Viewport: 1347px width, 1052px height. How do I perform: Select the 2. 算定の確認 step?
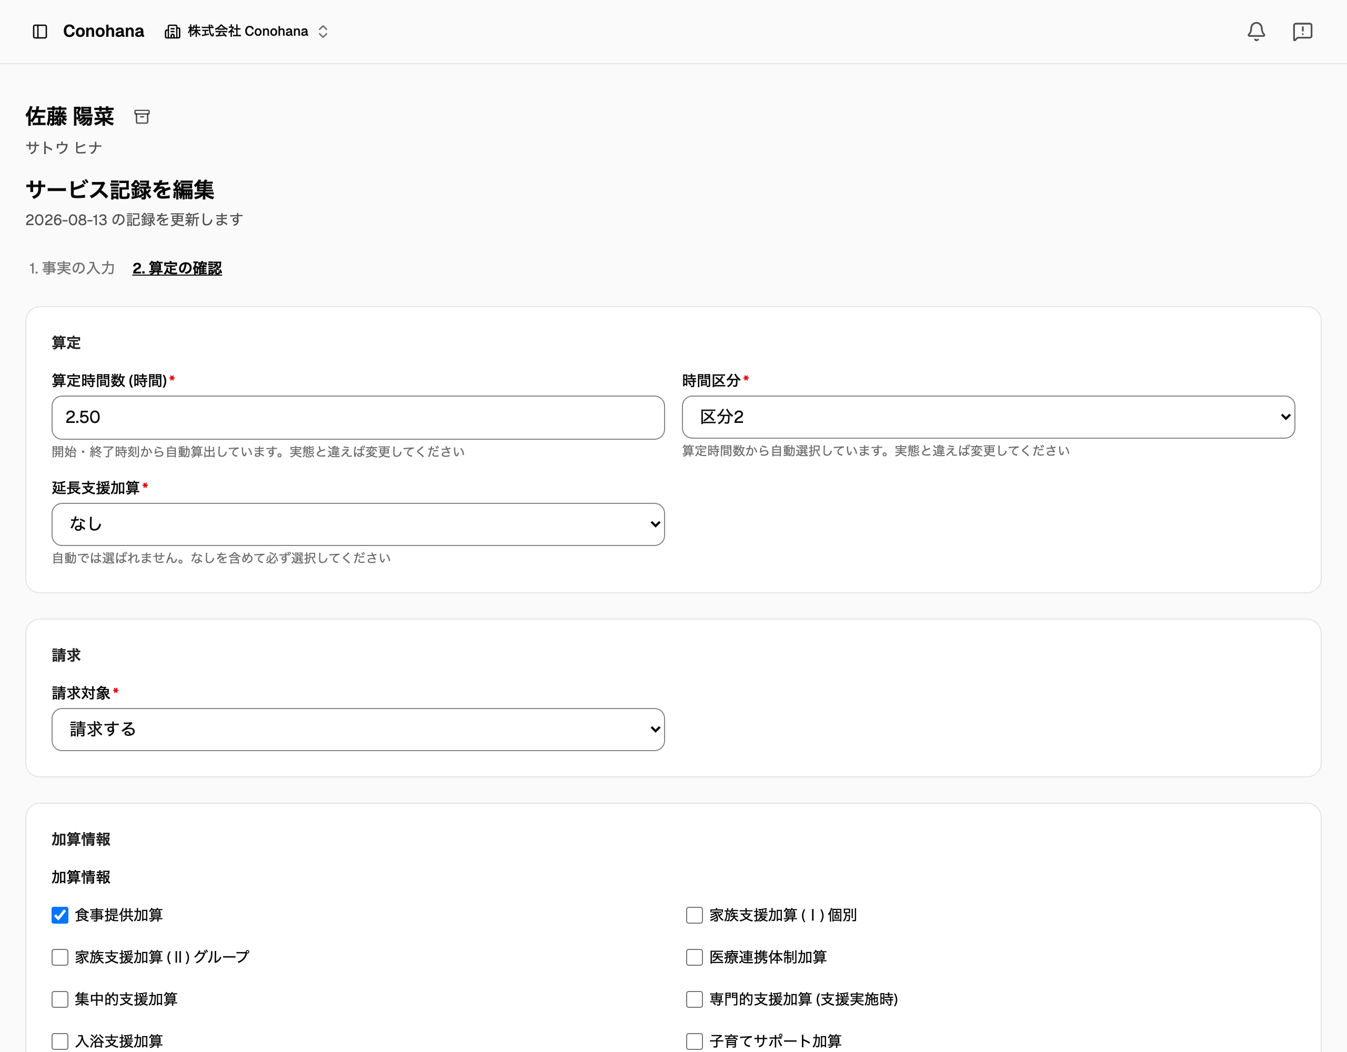pyautogui.click(x=177, y=268)
